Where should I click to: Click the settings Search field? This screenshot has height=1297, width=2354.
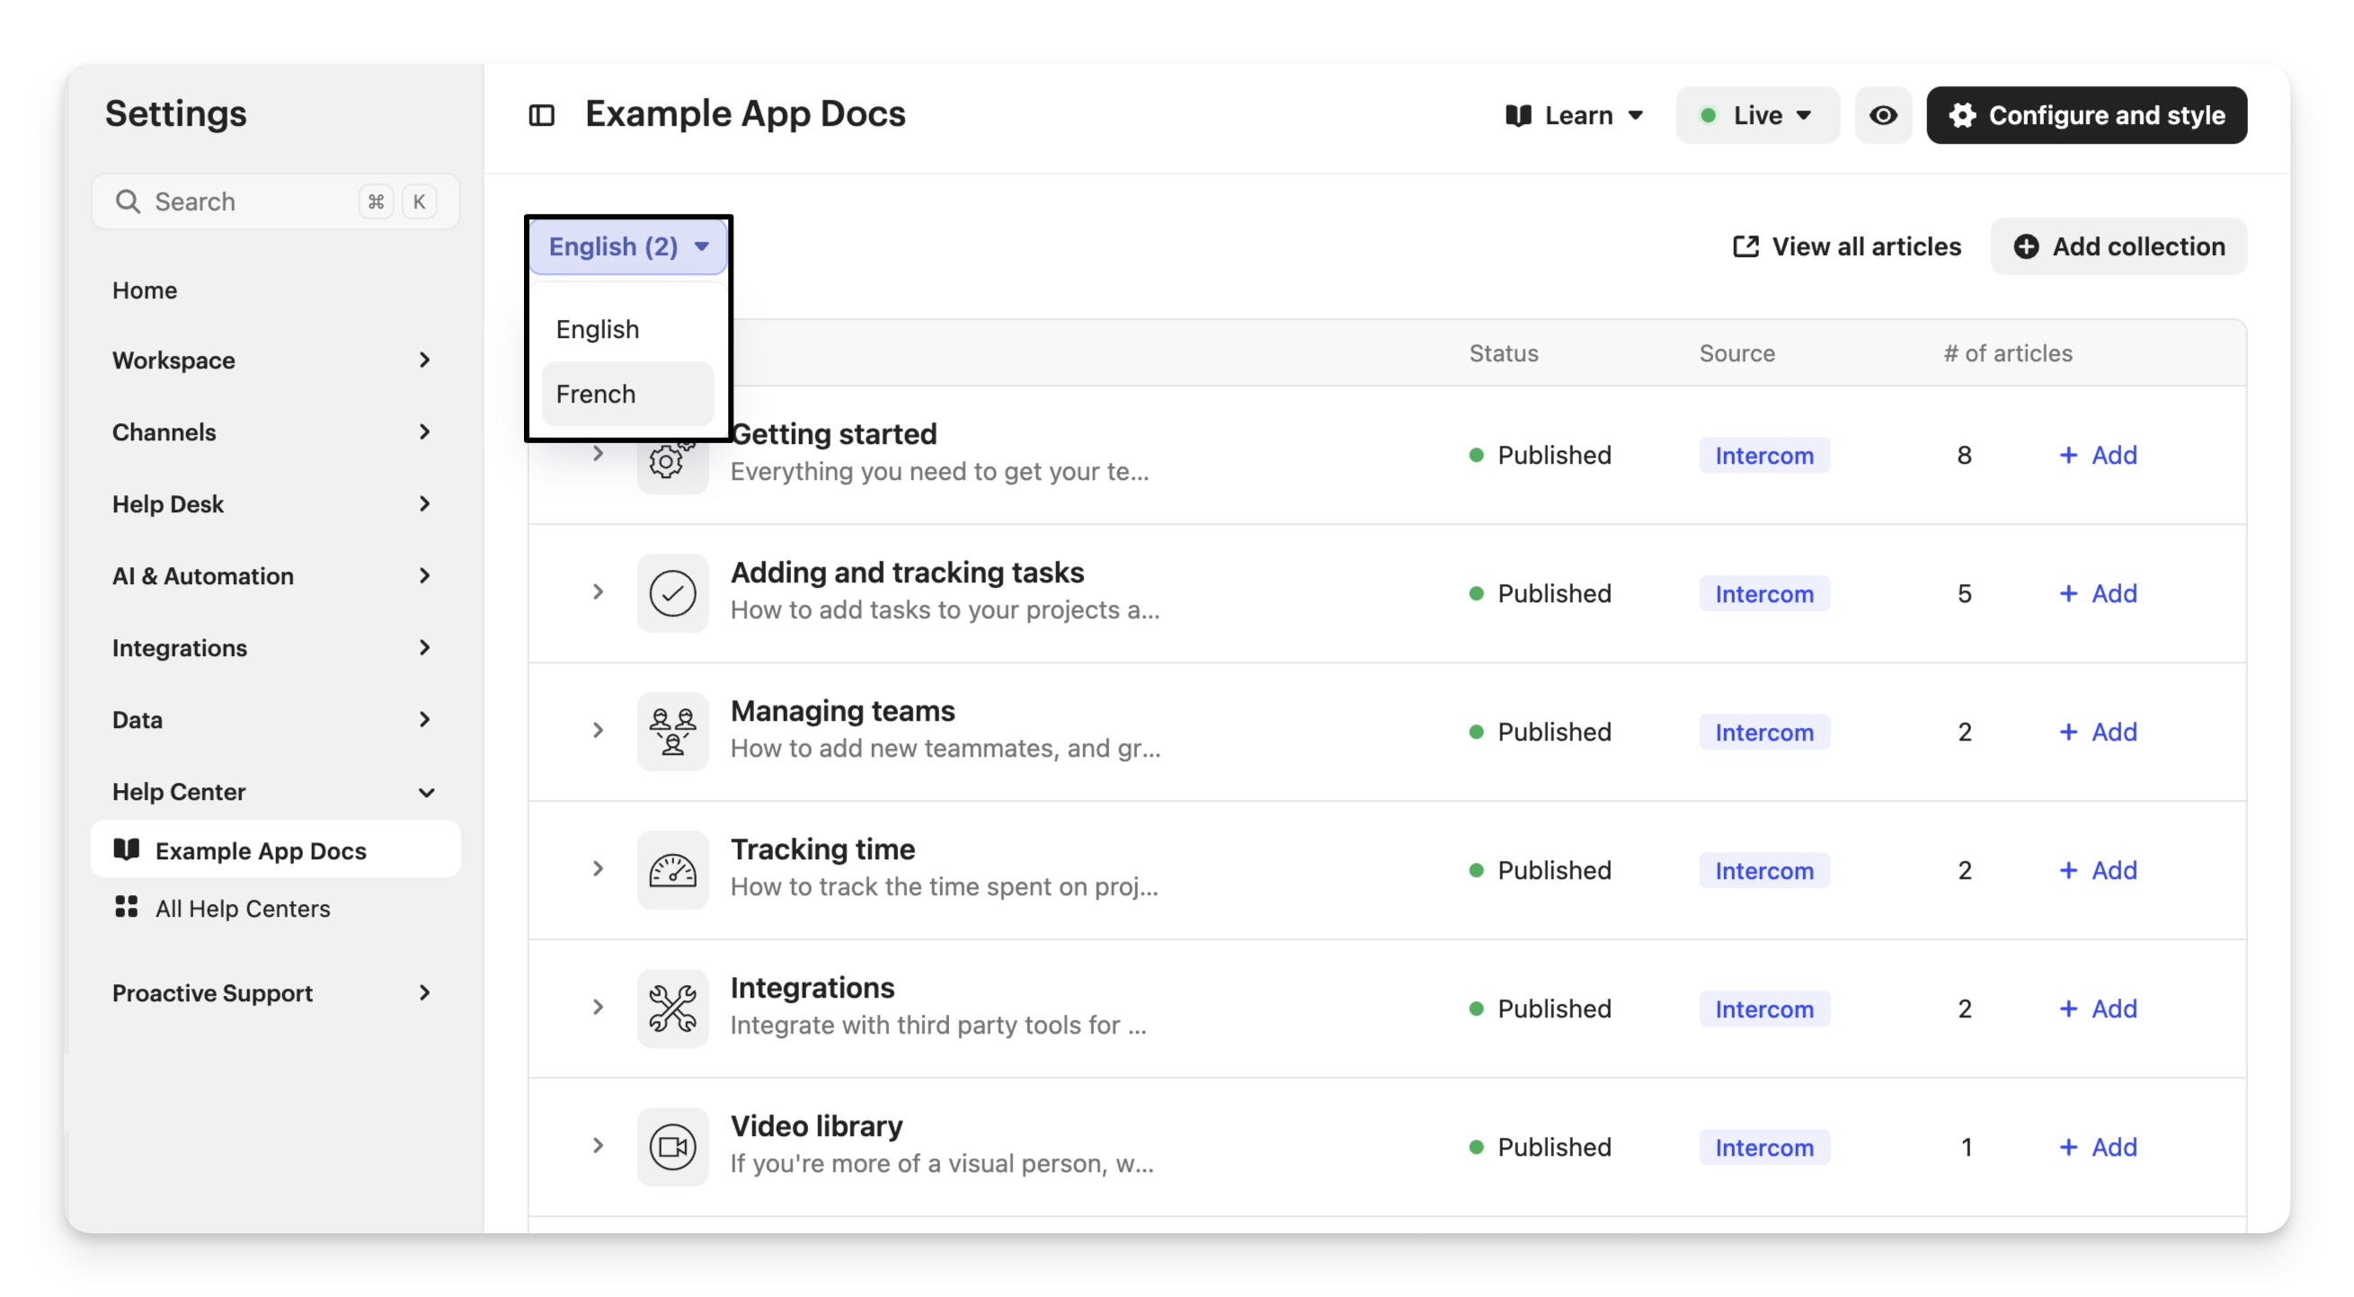[x=247, y=201]
